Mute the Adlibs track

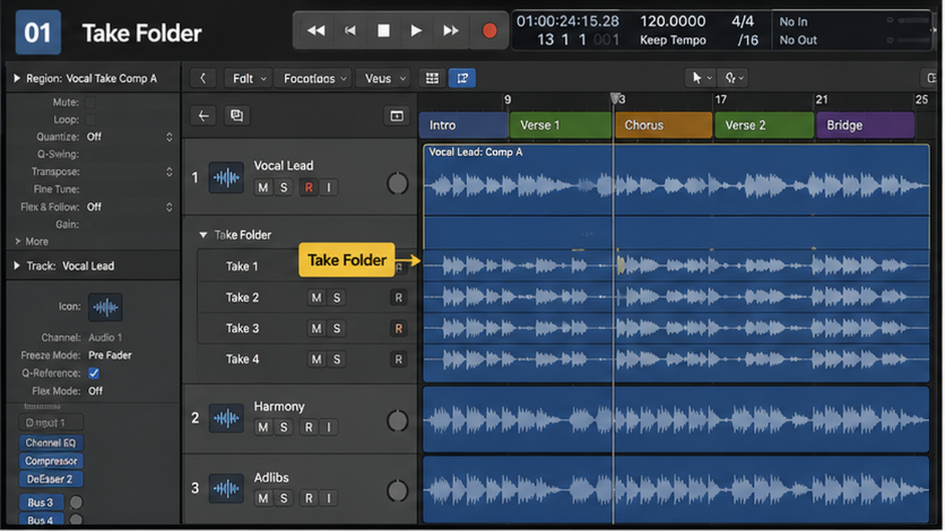point(263,498)
